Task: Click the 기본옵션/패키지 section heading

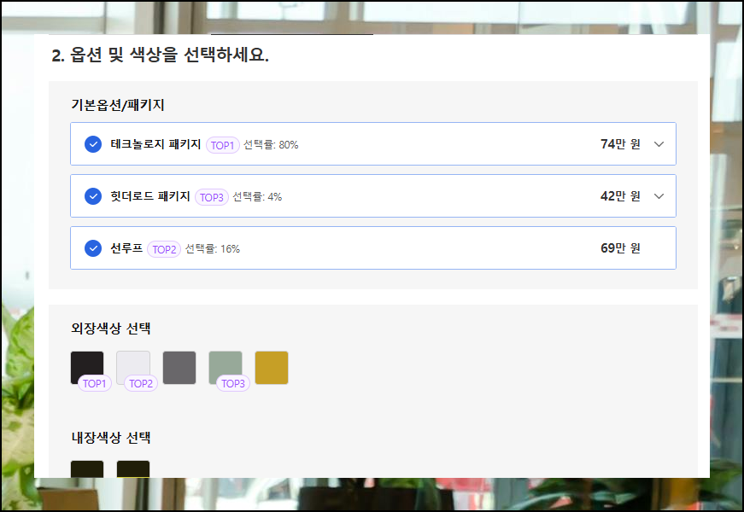Action: (x=118, y=105)
